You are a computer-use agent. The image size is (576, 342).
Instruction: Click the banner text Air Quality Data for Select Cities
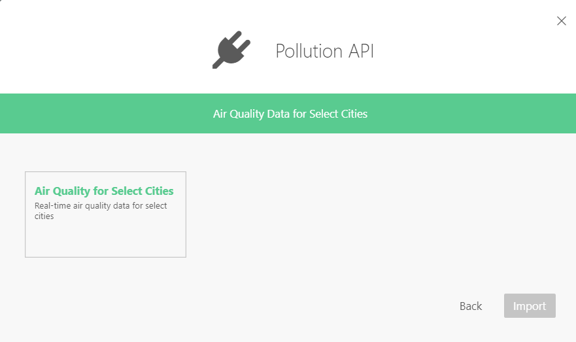[x=290, y=114]
